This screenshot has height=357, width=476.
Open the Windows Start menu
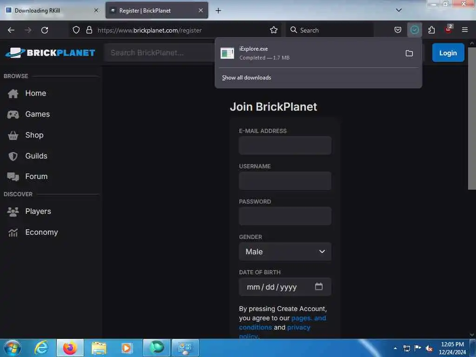coord(13,348)
